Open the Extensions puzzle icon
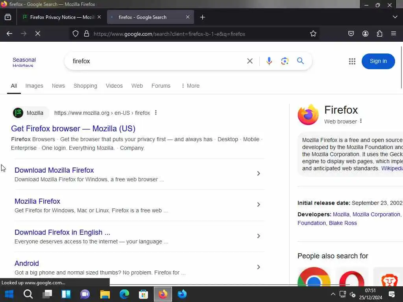This screenshot has width=403, height=302. (x=379, y=34)
